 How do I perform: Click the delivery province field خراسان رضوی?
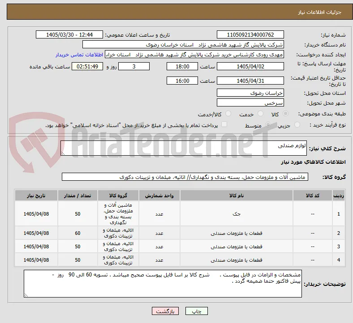(x=250, y=93)
